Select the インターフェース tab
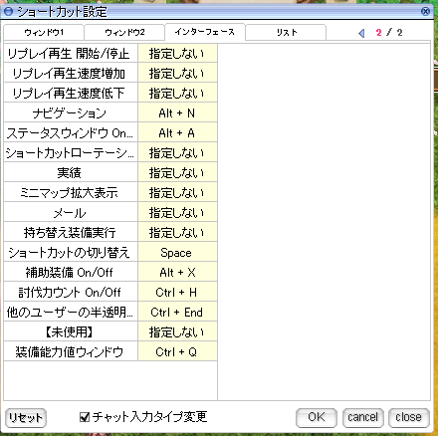The width and height of the screenshot is (438, 436). coord(205,32)
